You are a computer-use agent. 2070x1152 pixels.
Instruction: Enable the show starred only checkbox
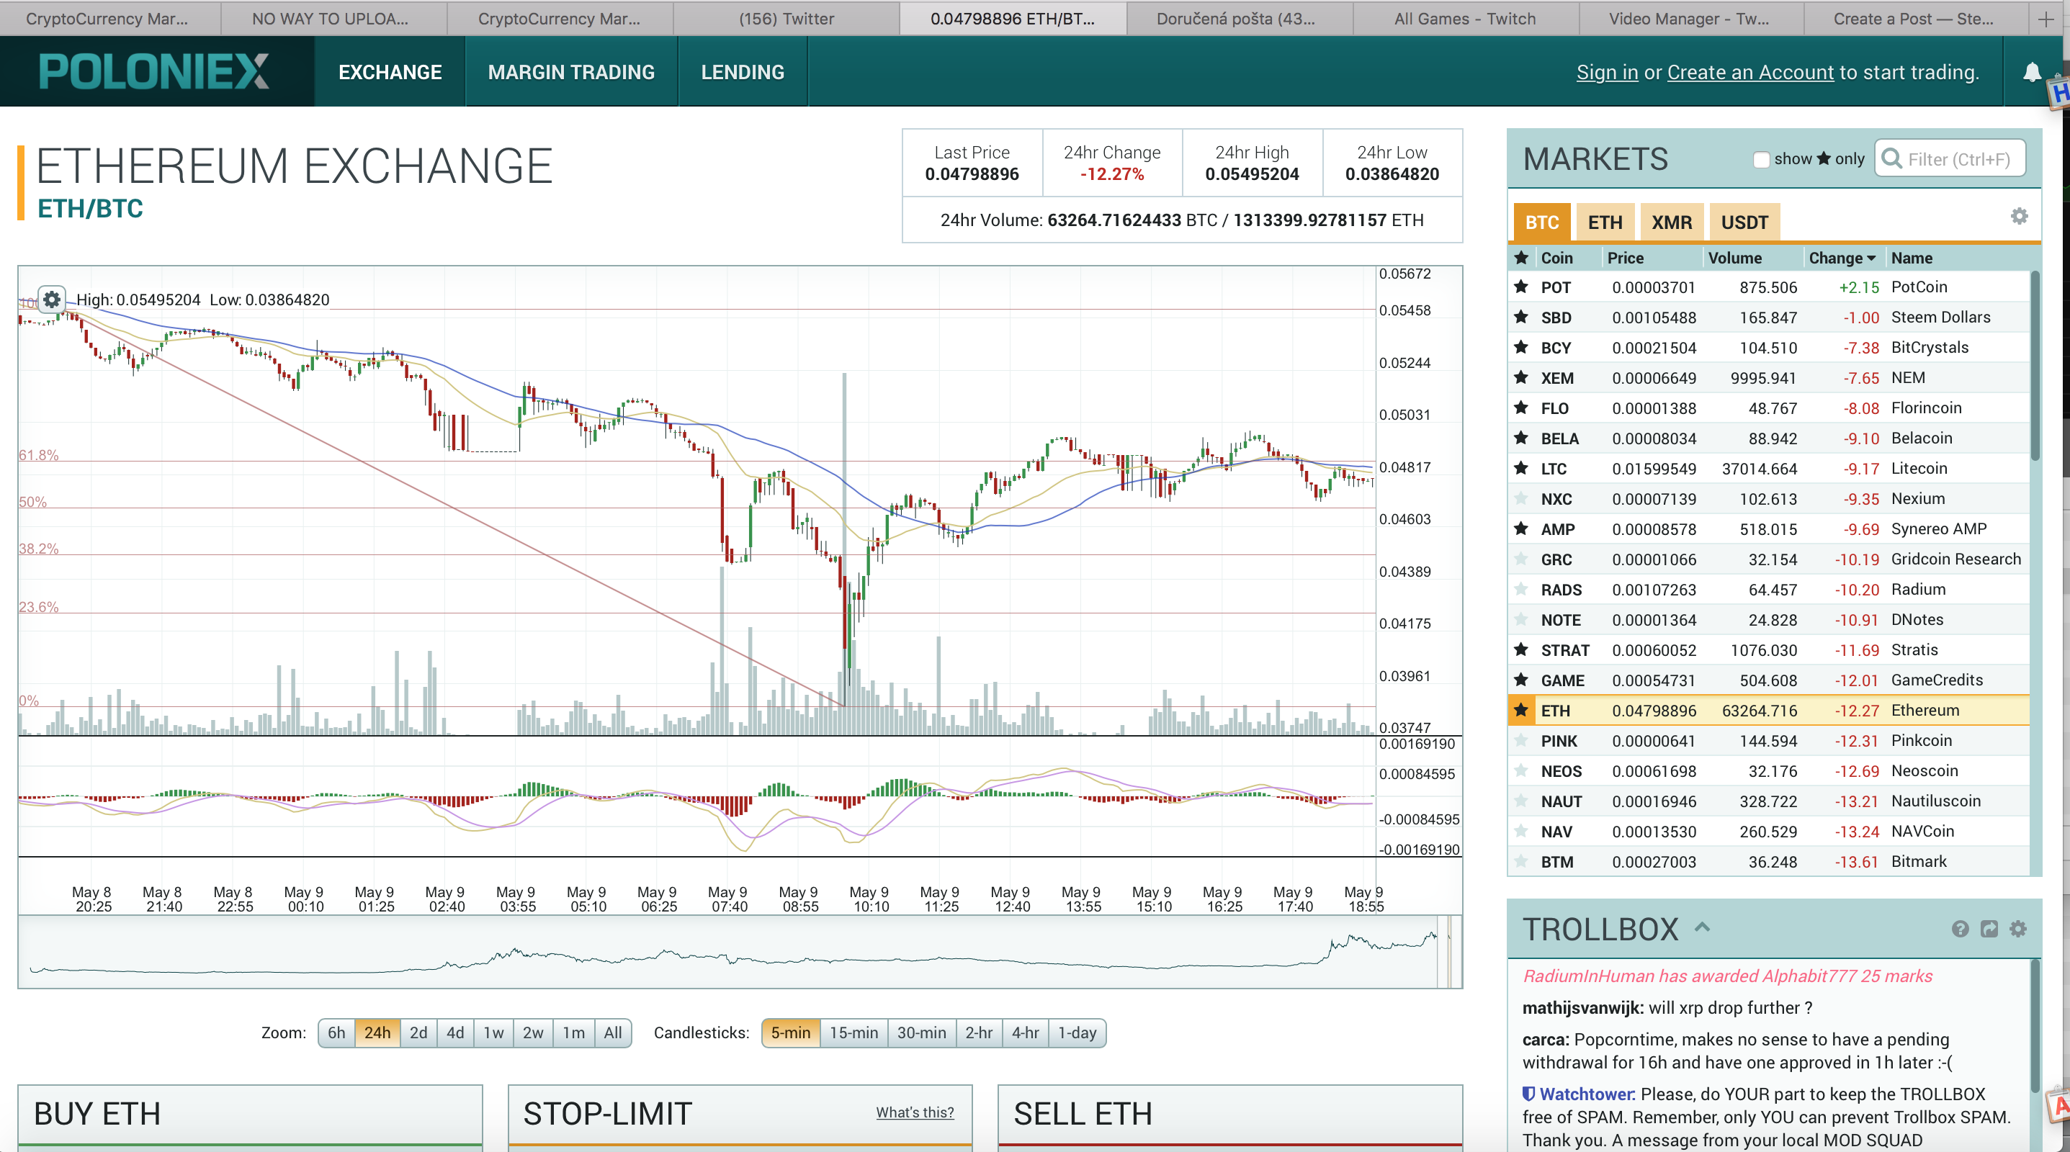pyautogui.click(x=1760, y=159)
